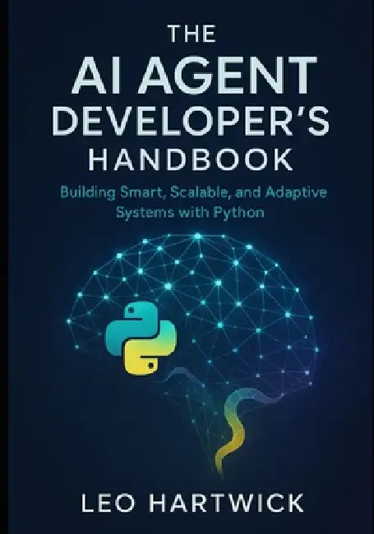Image resolution: width=374 pixels, height=534 pixels.
Task: Click the word "THE" at the top
Action: pyautogui.click(x=192, y=34)
